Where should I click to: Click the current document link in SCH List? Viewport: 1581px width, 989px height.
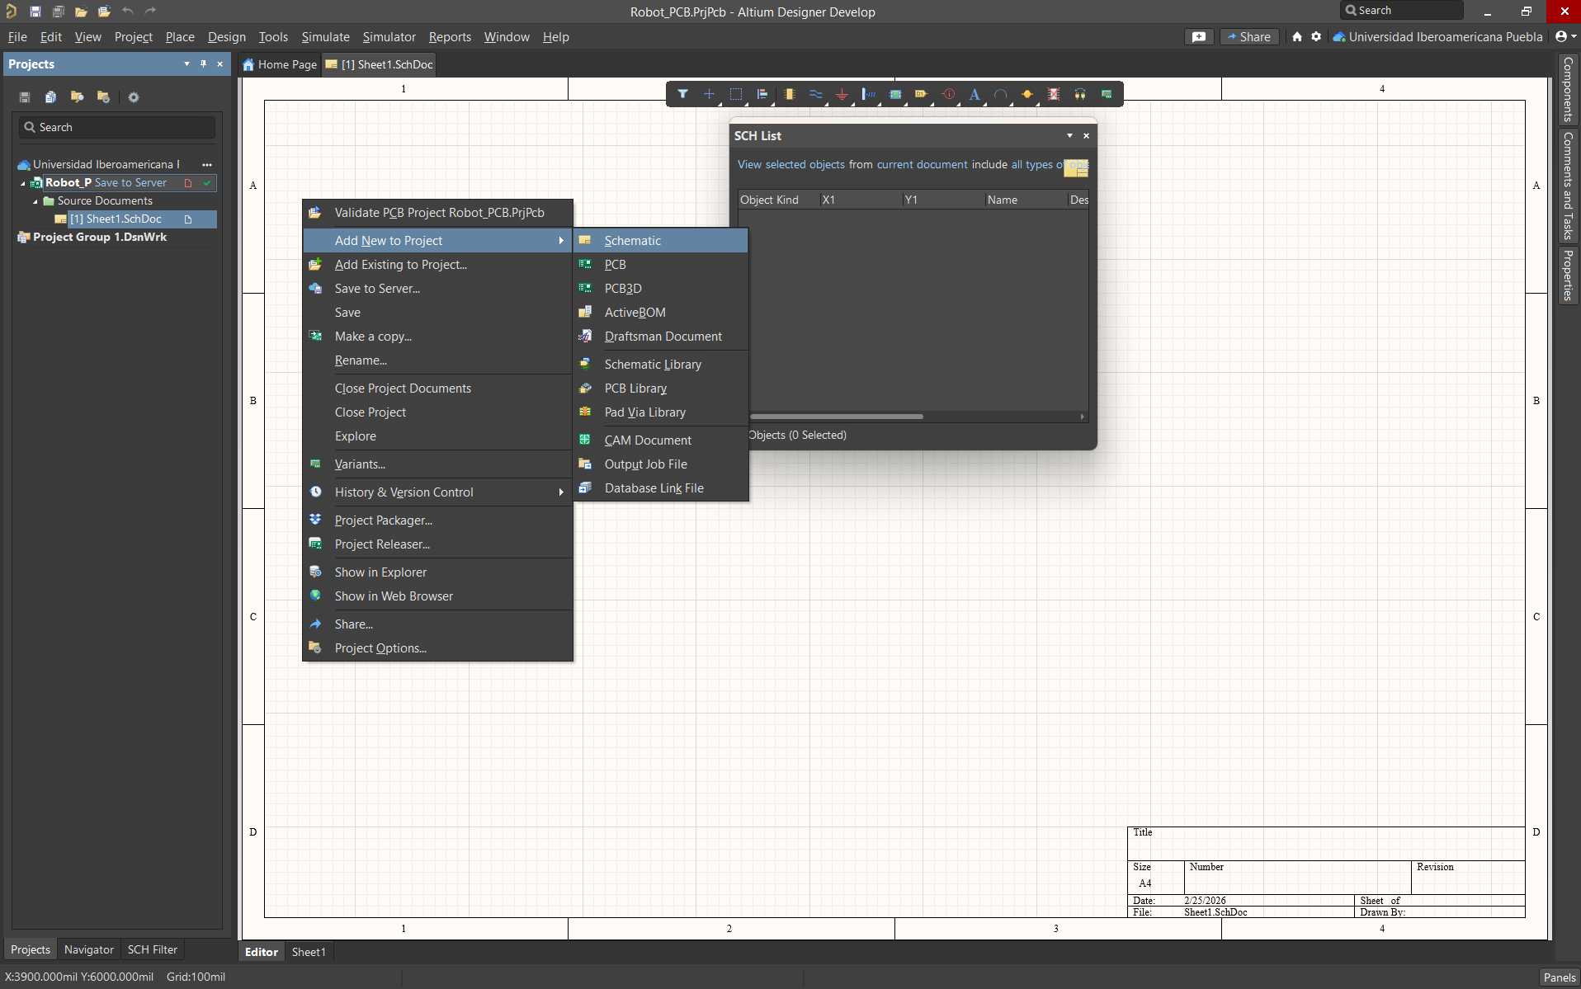[922, 164]
